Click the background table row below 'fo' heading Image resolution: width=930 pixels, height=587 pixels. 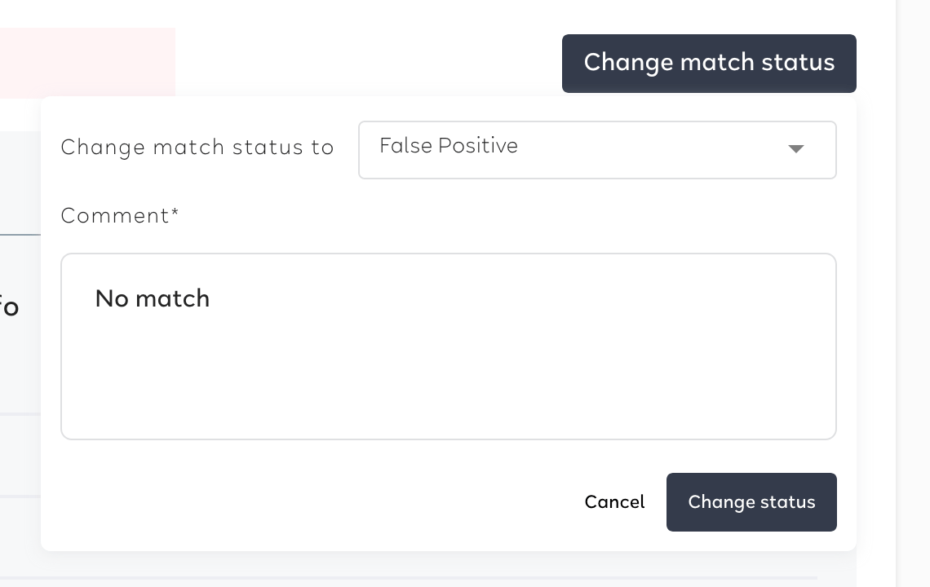point(20,455)
